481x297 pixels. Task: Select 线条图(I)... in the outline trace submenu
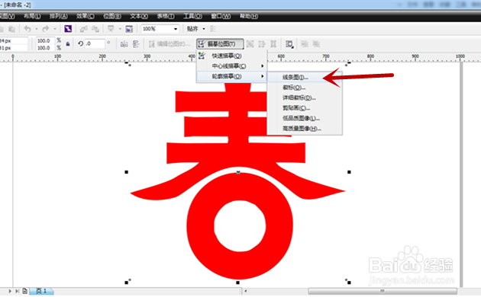pos(305,78)
